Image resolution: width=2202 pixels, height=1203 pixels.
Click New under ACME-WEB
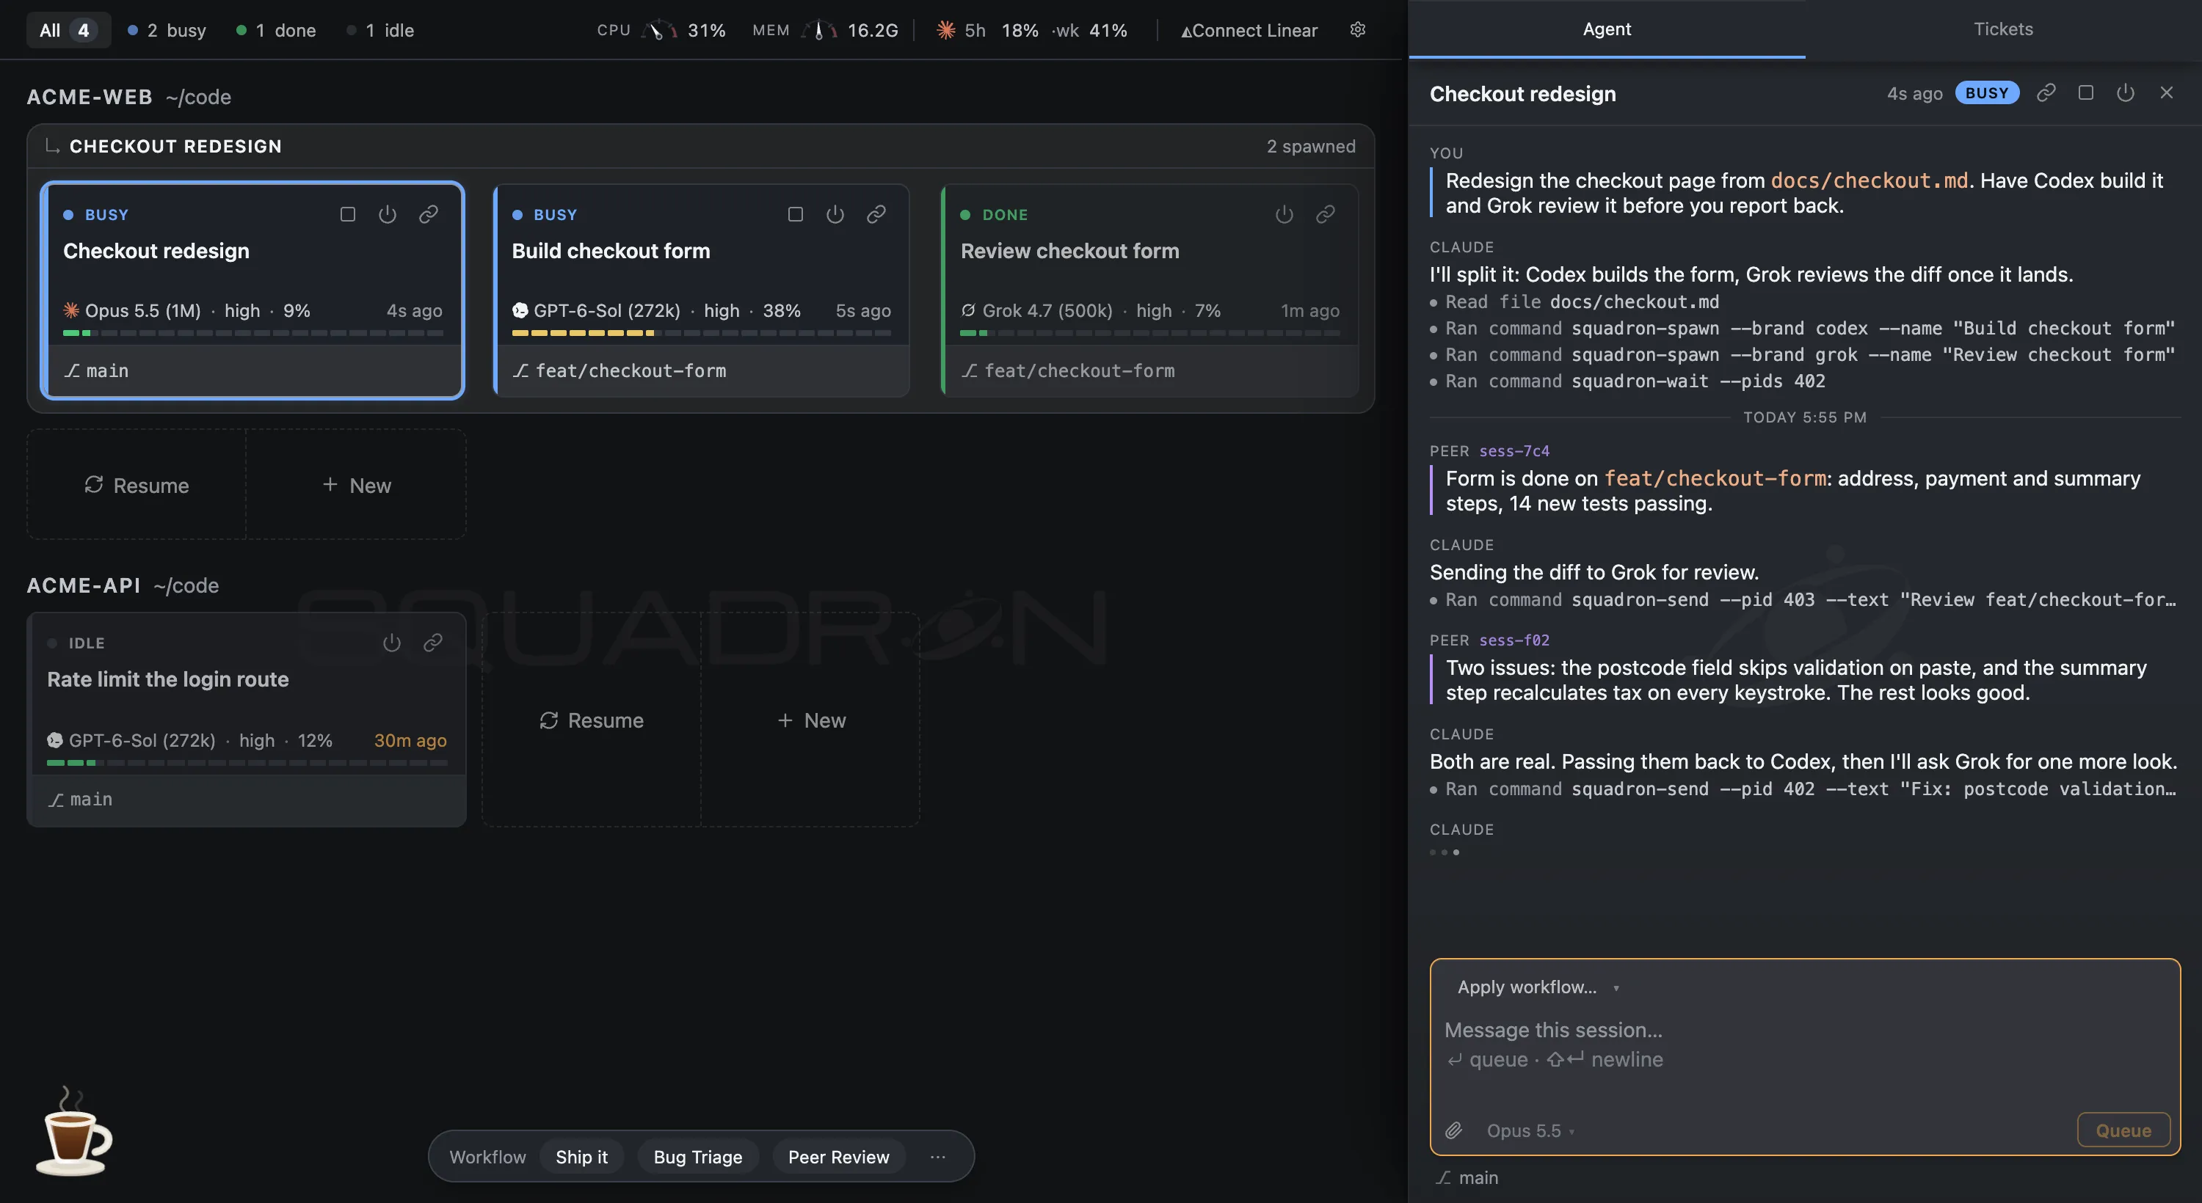(x=357, y=484)
